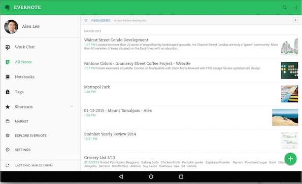Click the All Notes green icon
302x184 pixels.
(x=8, y=62)
